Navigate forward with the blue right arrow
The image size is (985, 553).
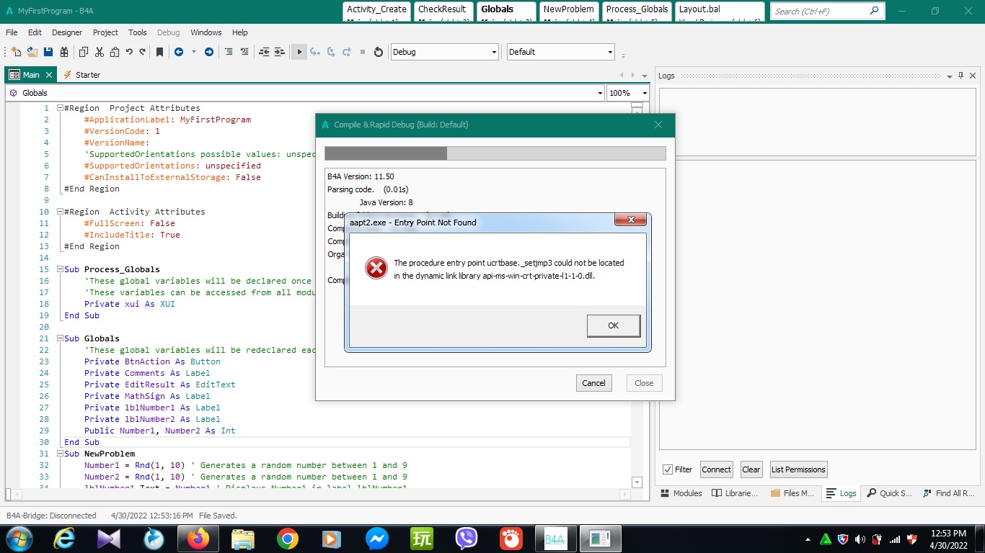[209, 52]
